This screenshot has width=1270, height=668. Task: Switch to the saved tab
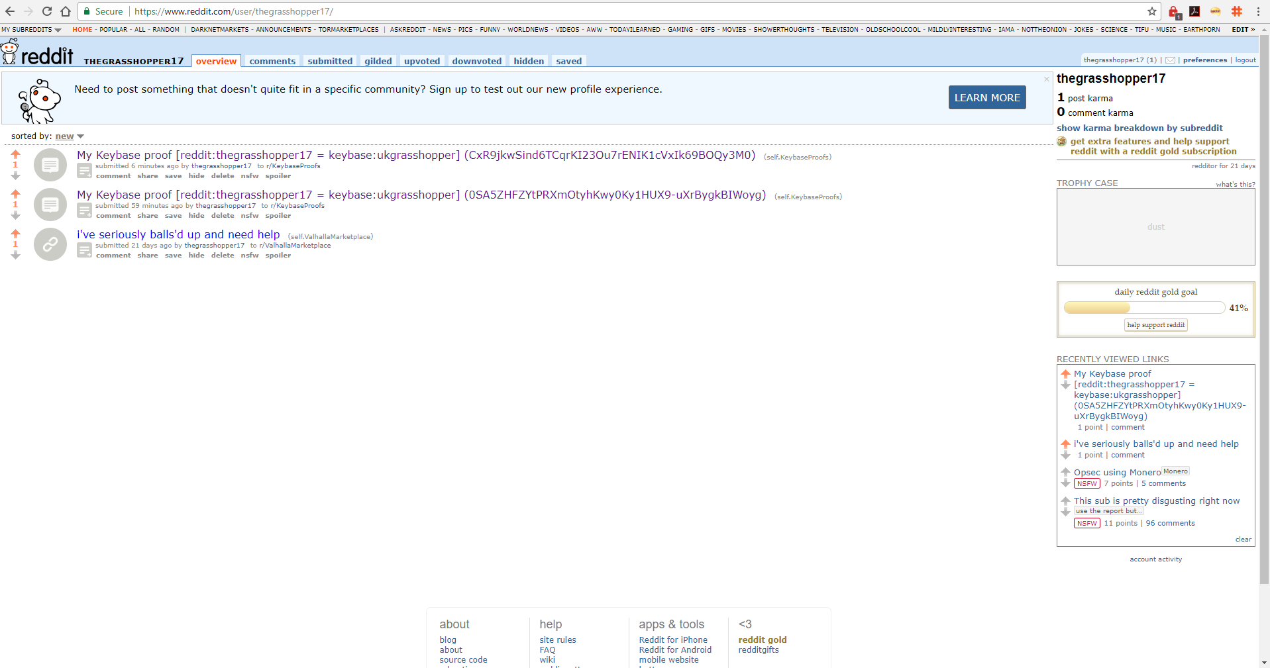coord(569,61)
